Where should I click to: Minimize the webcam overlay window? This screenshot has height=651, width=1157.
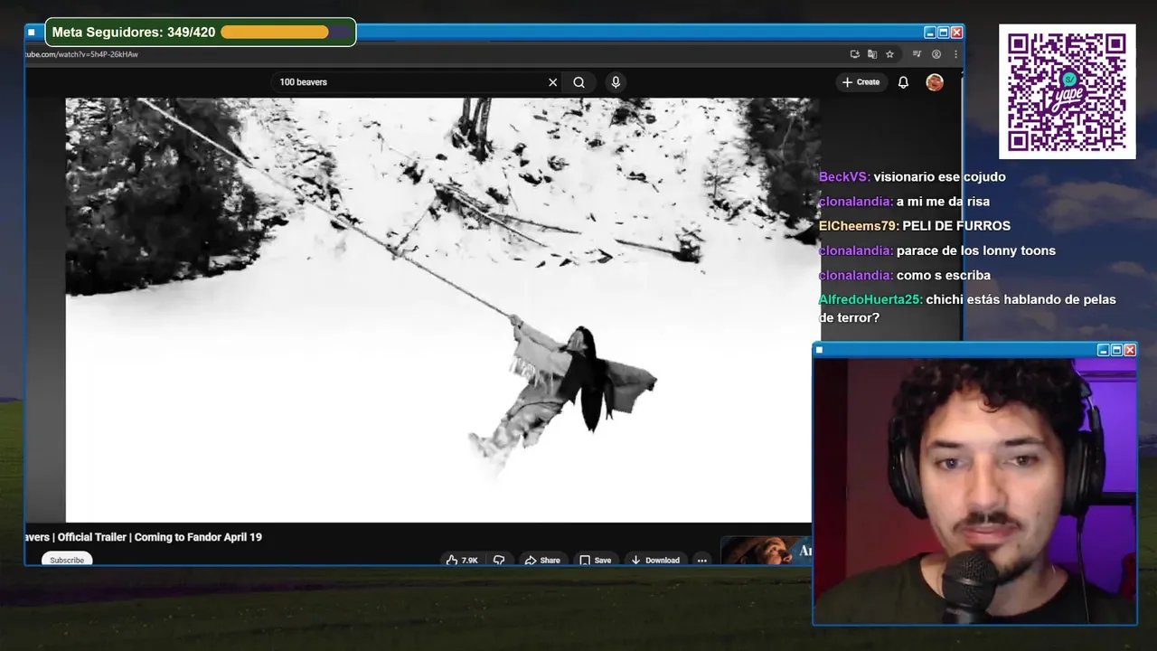[x=1103, y=350]
